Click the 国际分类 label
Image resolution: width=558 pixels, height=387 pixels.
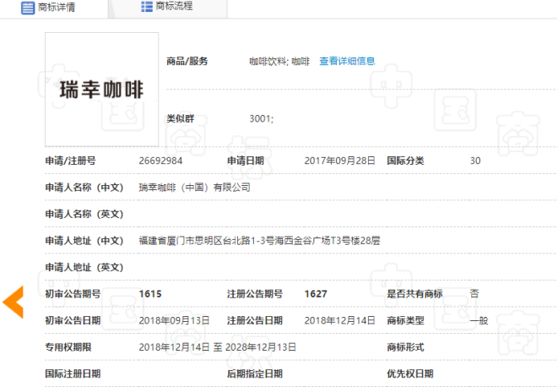pos(405,161)
